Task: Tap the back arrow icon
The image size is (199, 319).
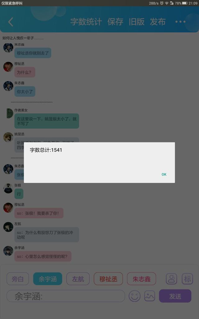Action: 11,22
